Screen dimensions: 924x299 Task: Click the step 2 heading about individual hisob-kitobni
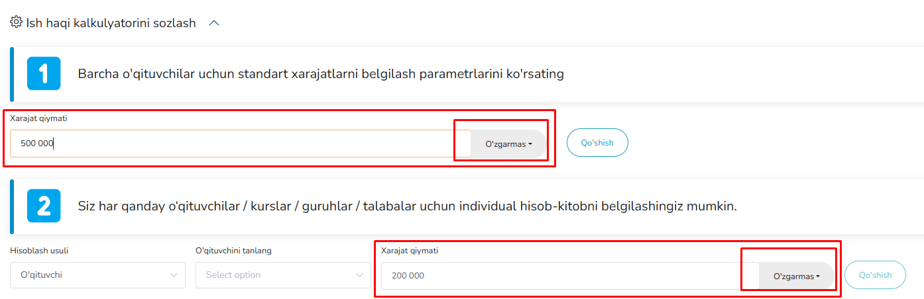pyautogui.click(x=407, y=206)
